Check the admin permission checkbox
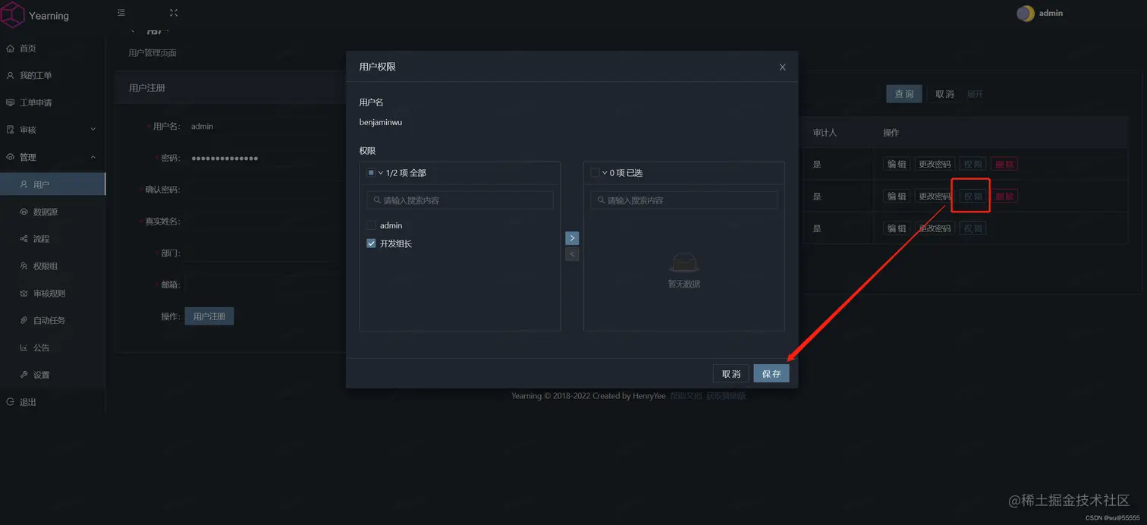 tap(371, 225)
